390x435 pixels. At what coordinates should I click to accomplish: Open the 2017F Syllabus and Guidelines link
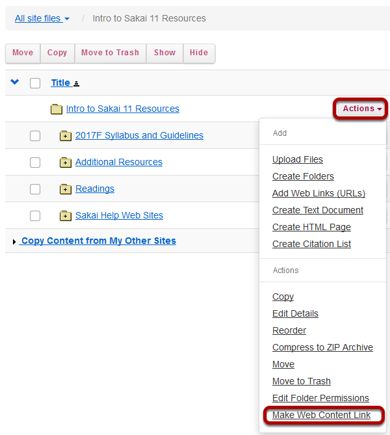[139, 135]
